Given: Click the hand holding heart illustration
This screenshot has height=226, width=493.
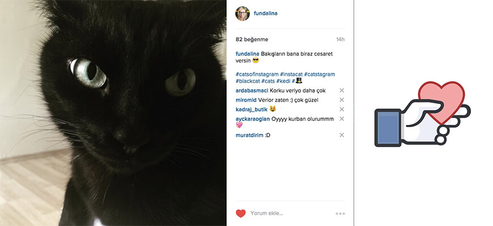Looking at the screenshot, I should [423, 114].
